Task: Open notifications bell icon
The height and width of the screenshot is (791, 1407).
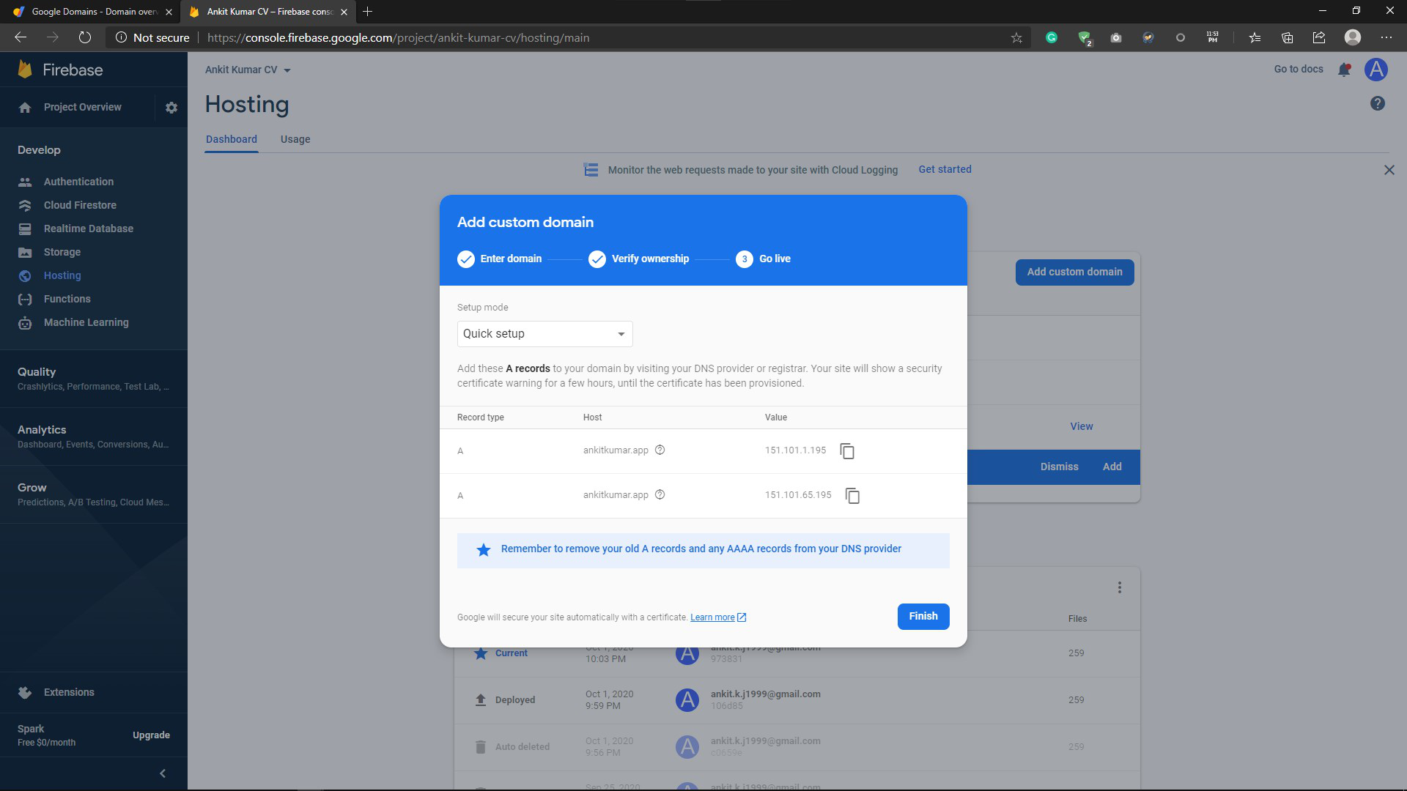Action: [x=1344, y=70]
